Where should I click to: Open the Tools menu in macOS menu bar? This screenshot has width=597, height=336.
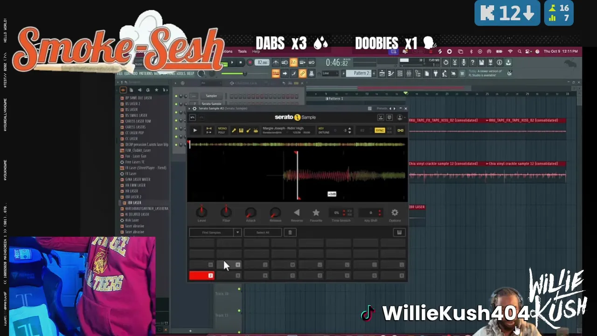coord(242,51)
